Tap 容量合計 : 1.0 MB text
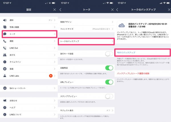 137,27
